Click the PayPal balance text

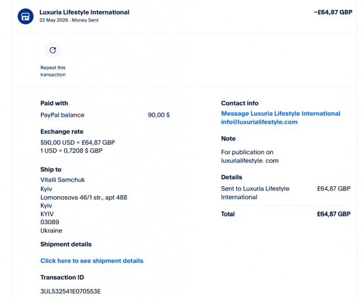point(63,115)
